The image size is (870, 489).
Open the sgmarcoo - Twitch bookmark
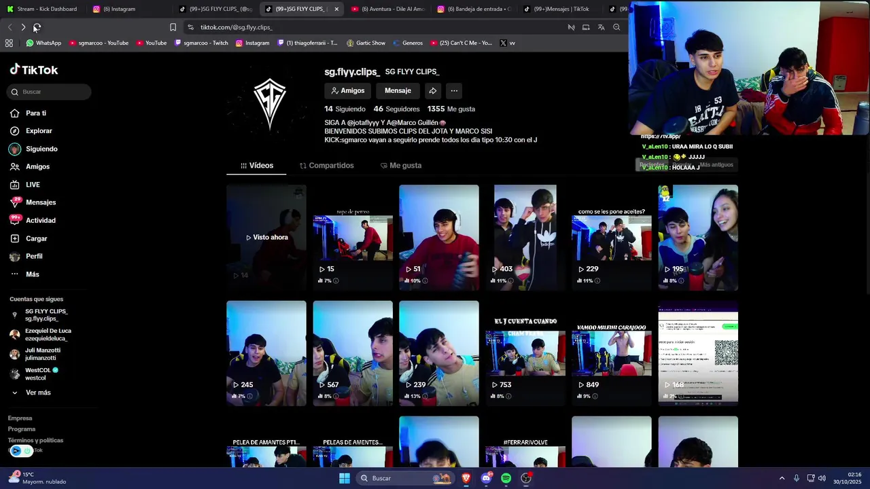pos(201,43)
